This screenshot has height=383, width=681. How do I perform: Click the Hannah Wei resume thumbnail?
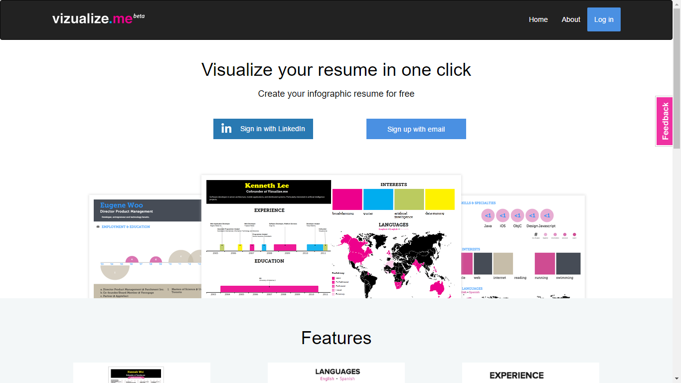[136, 375]
